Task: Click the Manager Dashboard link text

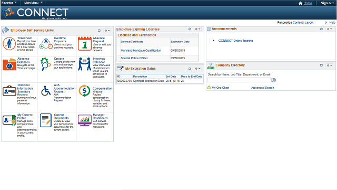Action: tap(100, 117)
